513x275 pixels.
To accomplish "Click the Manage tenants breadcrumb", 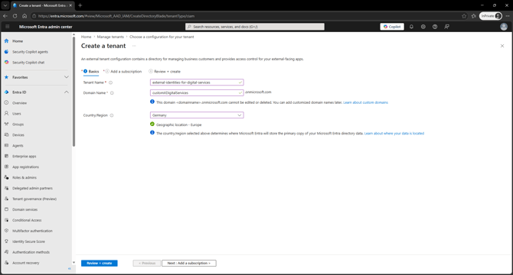I will [110, 37].
